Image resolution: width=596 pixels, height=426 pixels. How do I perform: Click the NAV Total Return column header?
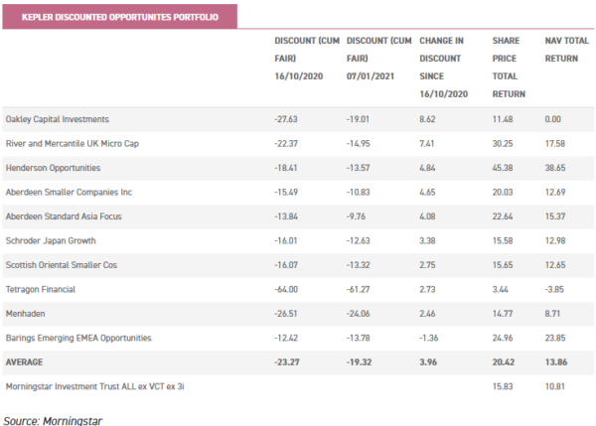tap(566, 48)
